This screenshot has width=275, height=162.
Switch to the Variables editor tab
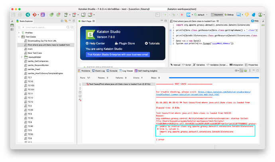point(199,65)
